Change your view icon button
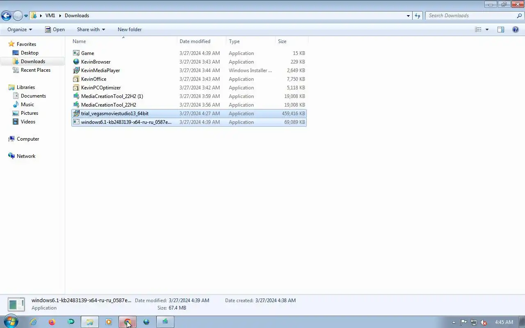Viewport: 525px width, 328px height. (478, 30)
